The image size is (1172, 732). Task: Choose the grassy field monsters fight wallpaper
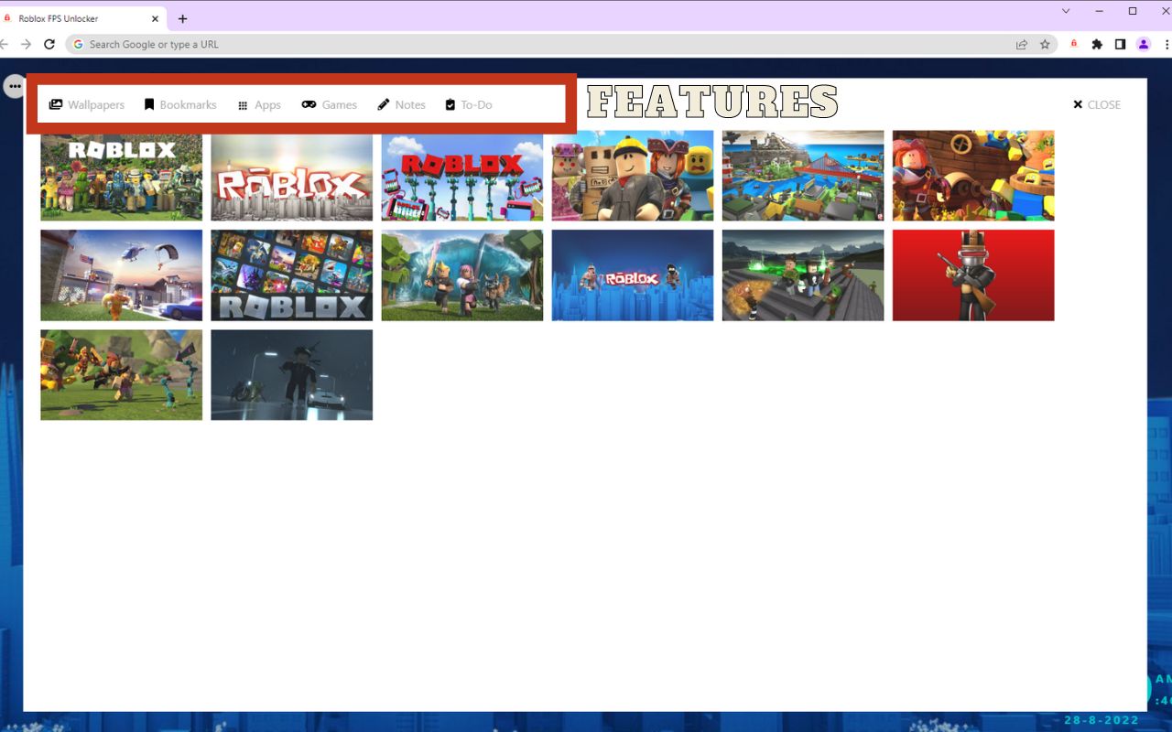[x=122, y=375]
